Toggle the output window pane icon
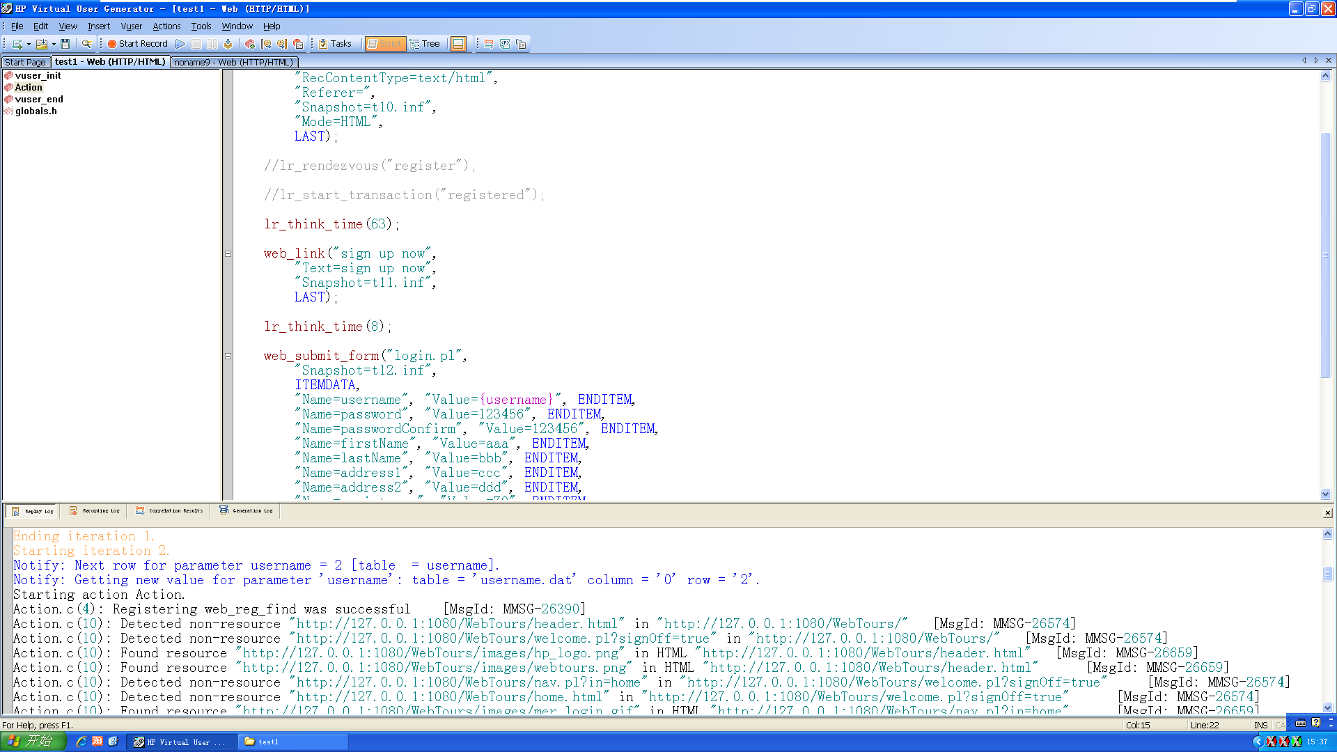 click(x=458, y=44)
